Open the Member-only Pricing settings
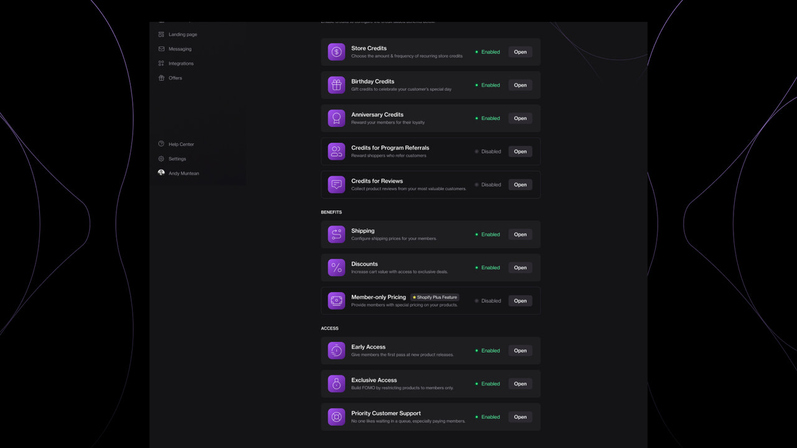Viewport: 797px width, 448px height. 520,301
